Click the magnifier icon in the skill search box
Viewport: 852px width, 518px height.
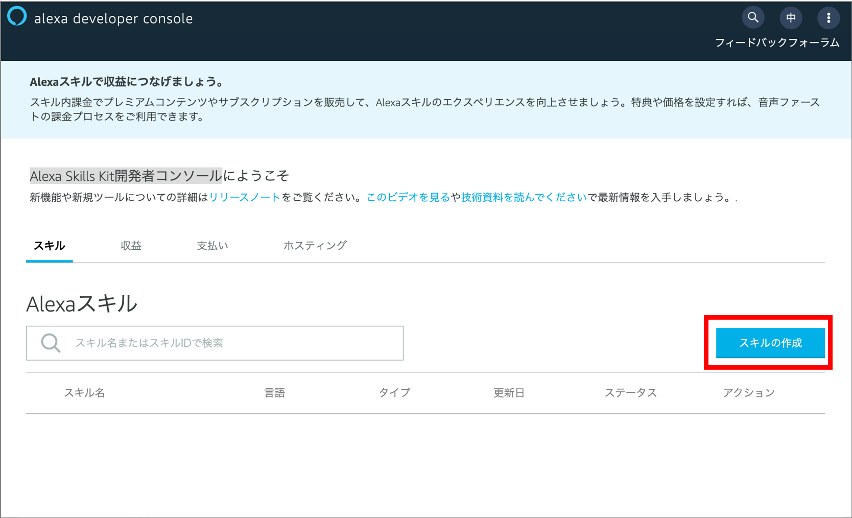tap(51, 343)
